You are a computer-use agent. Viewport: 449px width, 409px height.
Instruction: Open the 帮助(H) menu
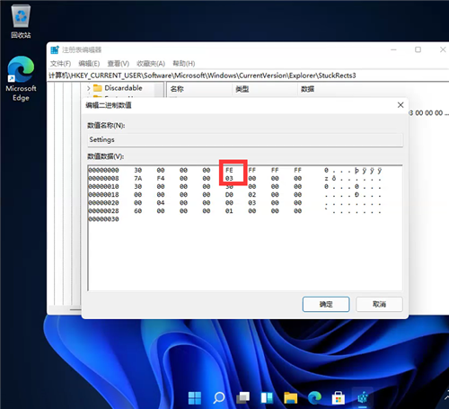pos(184,64)
